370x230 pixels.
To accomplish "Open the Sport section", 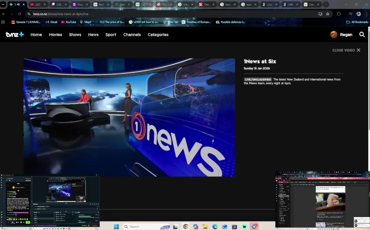I will 111,34.
